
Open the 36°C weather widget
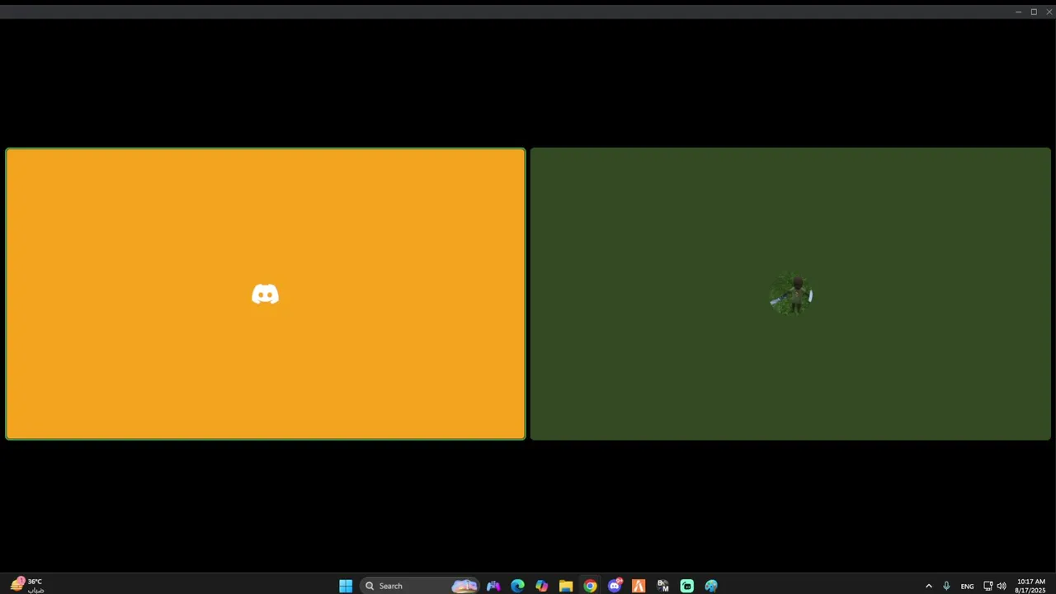point(26,586)
